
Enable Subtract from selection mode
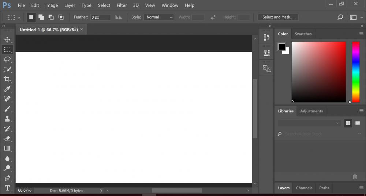coord(51,17)
